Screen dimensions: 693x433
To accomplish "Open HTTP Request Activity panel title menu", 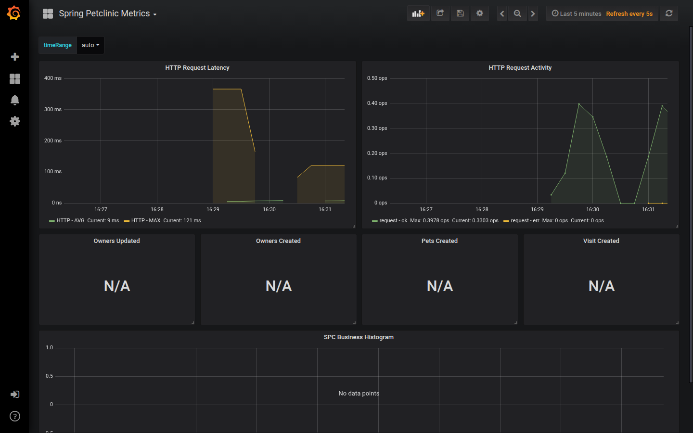I will [x=520, y=68].
